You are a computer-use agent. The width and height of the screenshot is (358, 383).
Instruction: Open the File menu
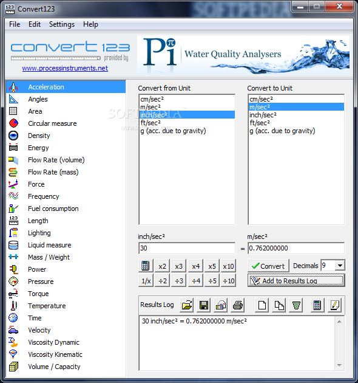coord(15,24)
